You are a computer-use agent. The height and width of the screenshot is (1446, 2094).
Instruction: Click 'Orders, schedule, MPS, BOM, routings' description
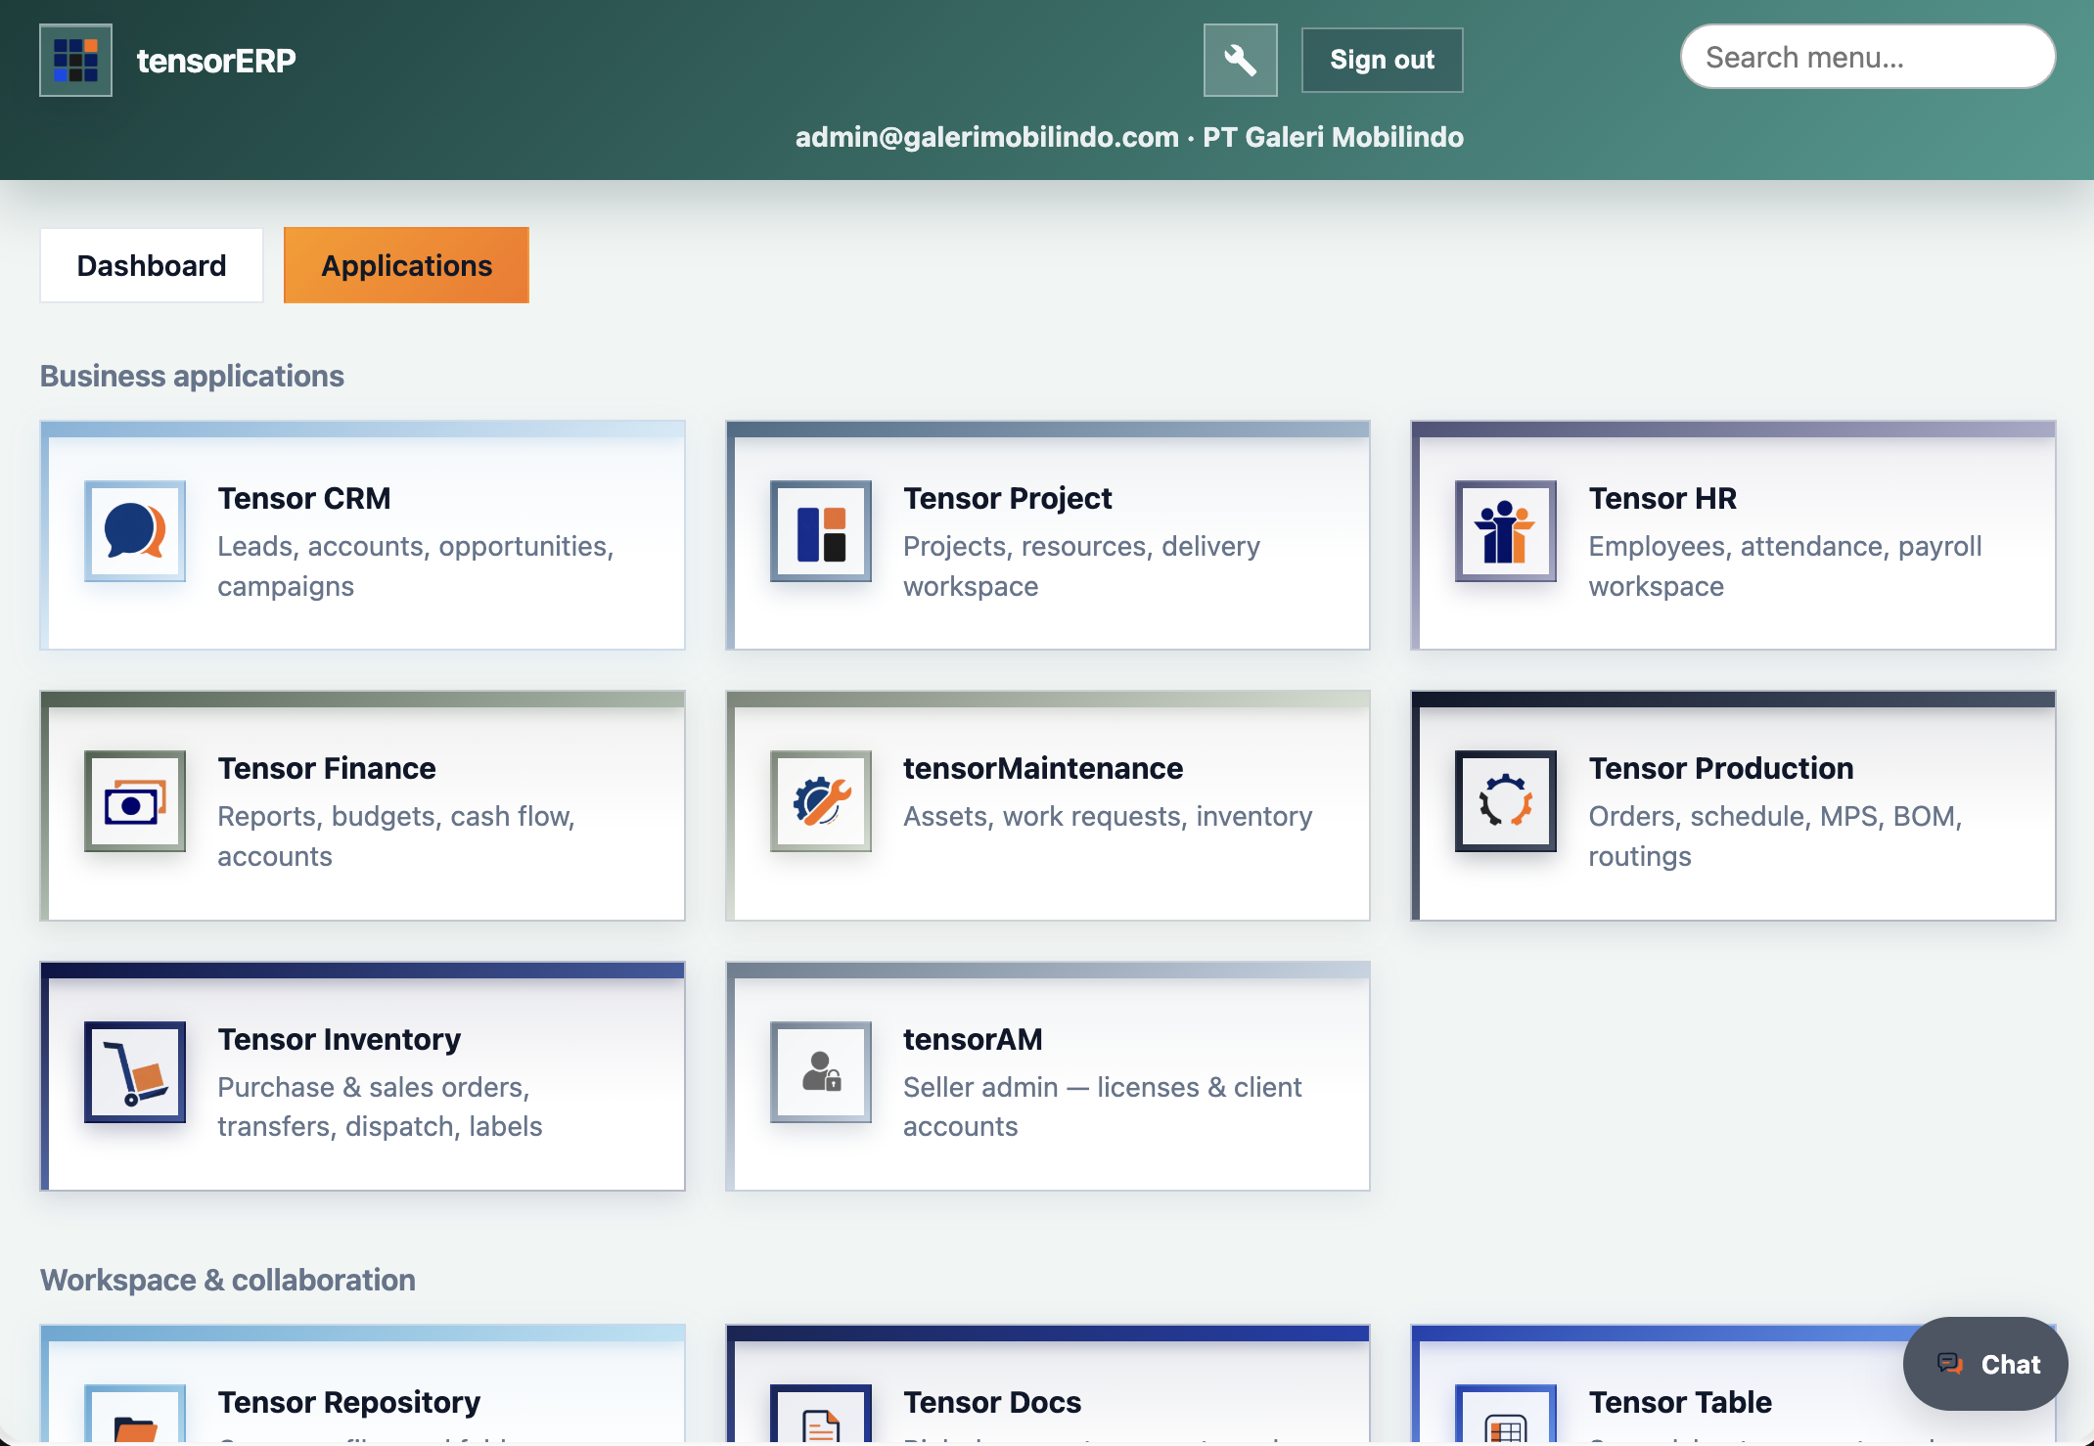(1775, 836)
